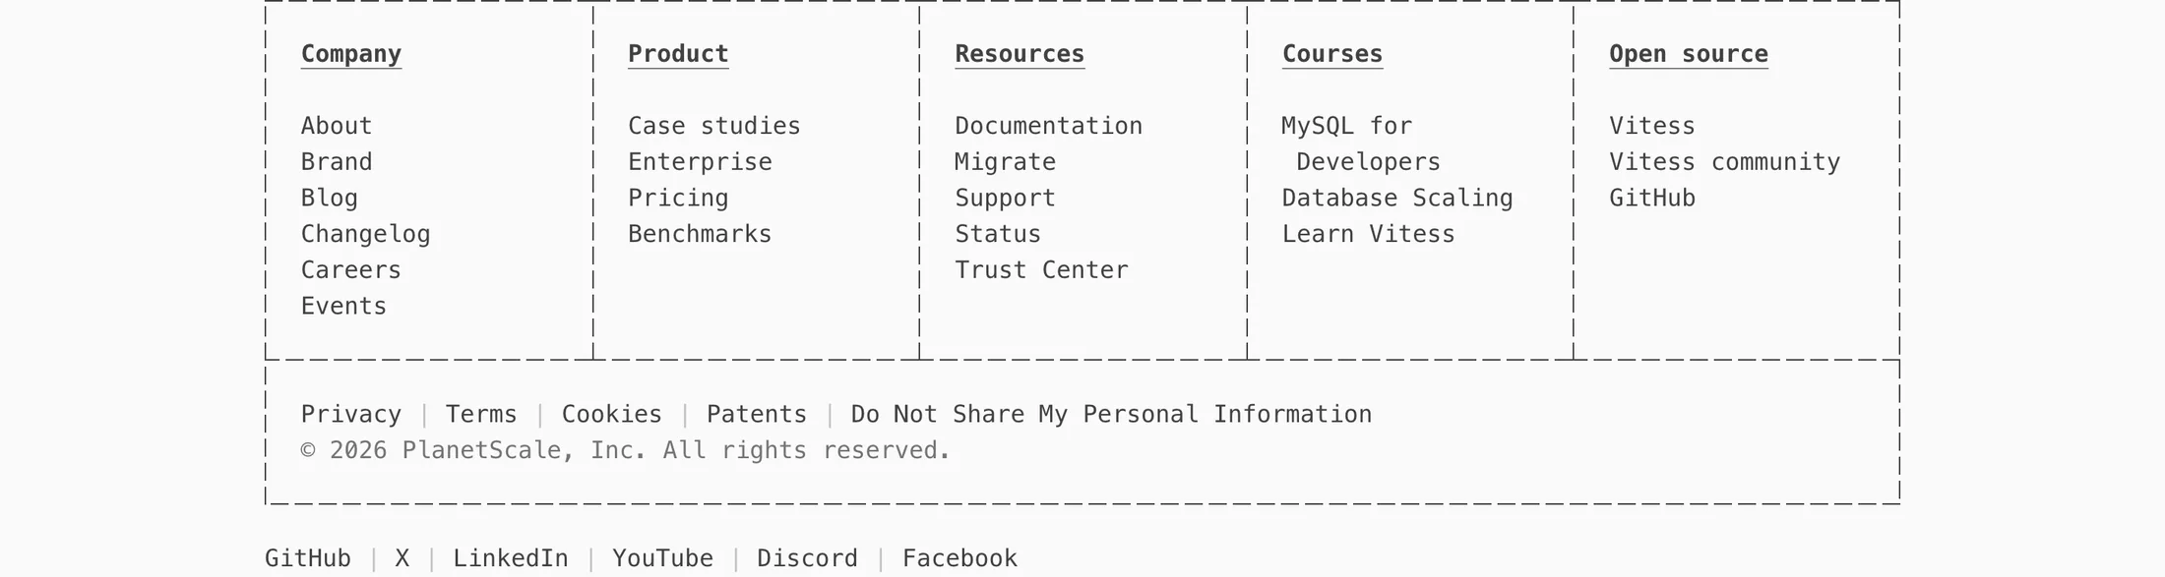
Task: Open the Discord social link
Action: (x=807, y=558)
